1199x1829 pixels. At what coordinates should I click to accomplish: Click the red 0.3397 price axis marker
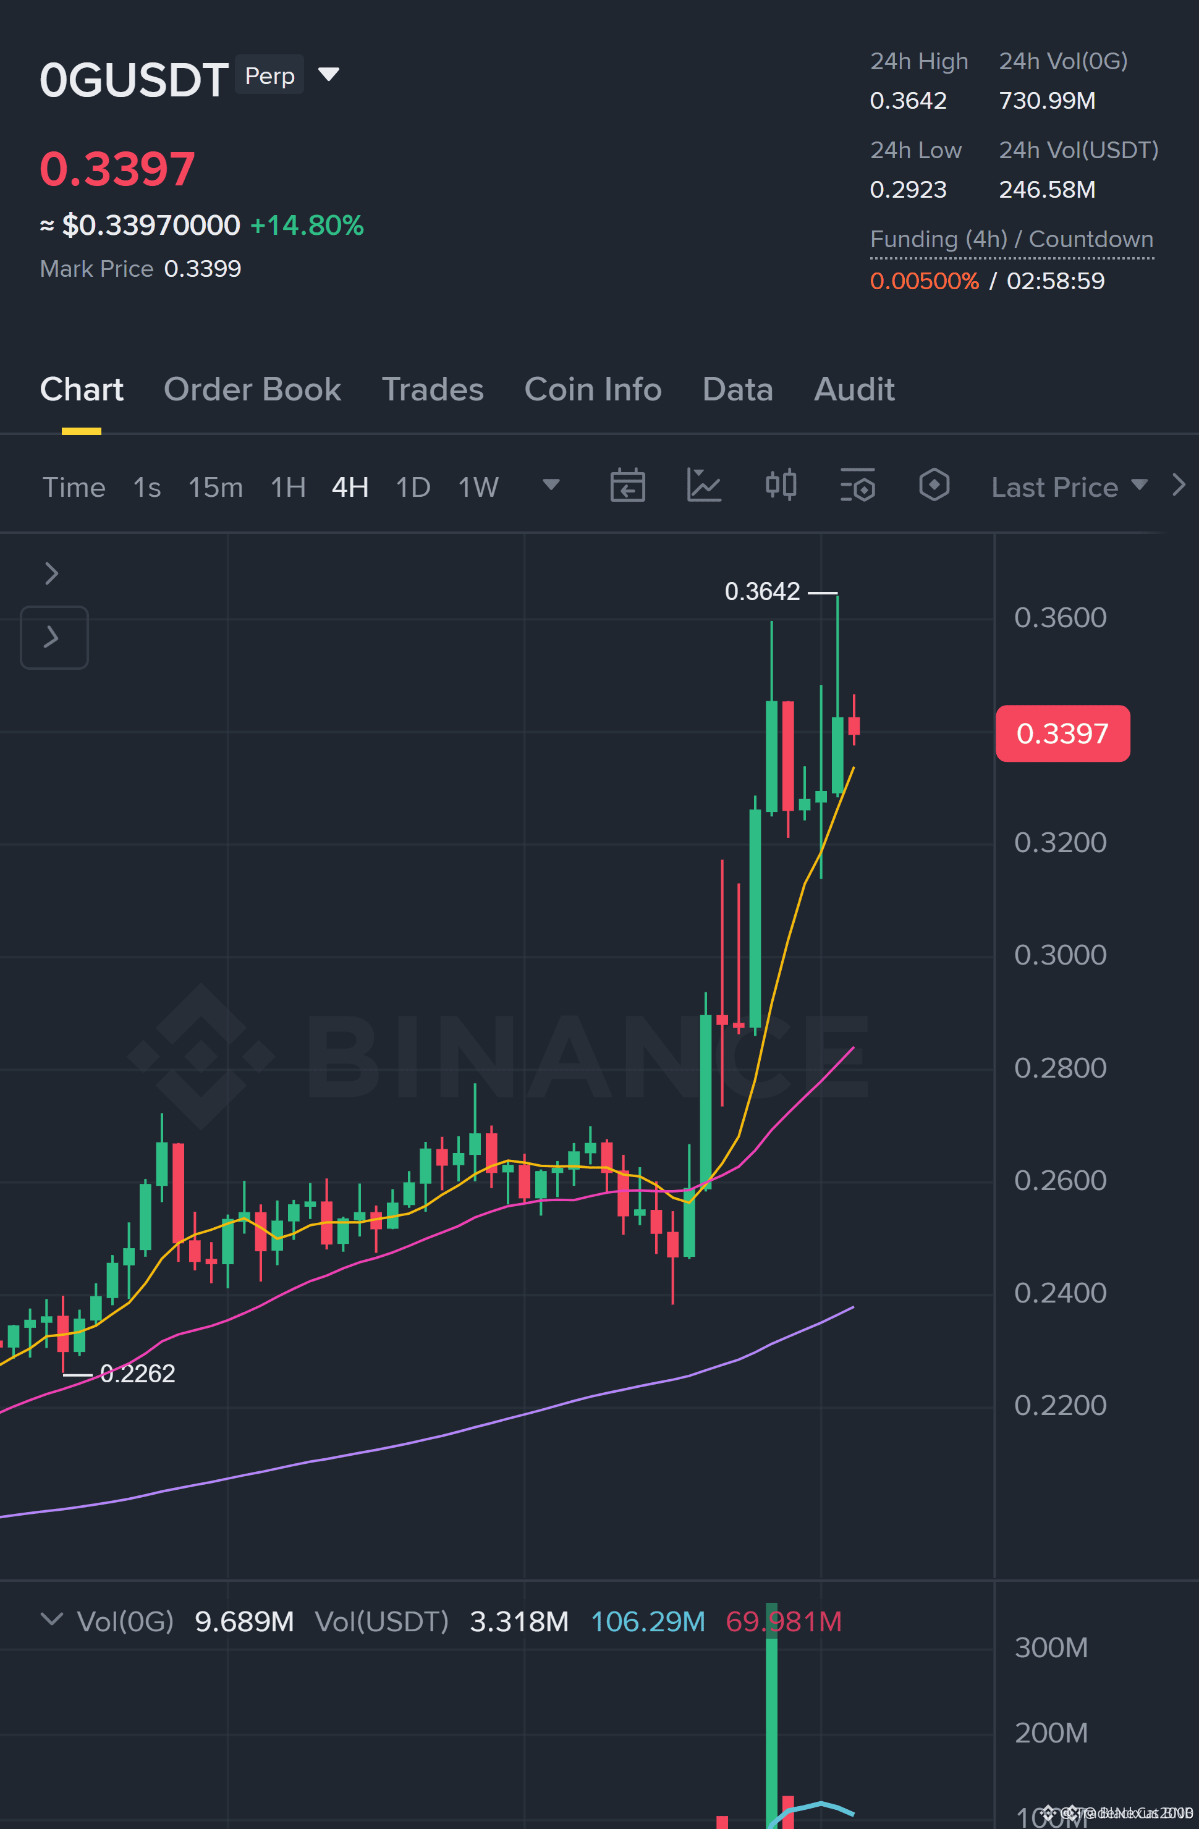tap(1063, 733)
